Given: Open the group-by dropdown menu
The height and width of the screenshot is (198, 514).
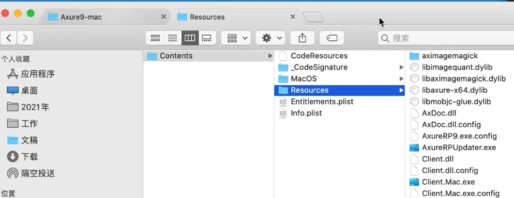Looking at the screenshot, I should click(236, 38).
